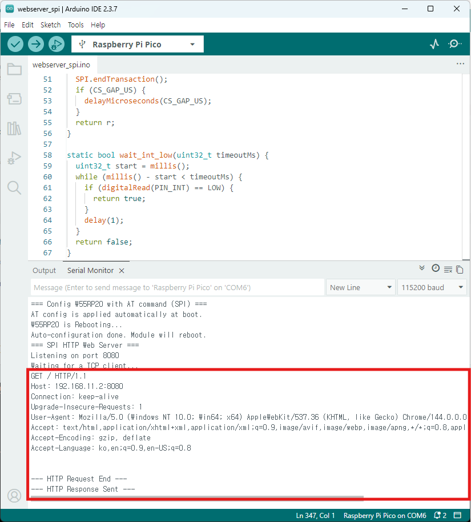Open the Debug sidebar panel
The width and height of the screenshot is (471, 522).
click(14, 158)
